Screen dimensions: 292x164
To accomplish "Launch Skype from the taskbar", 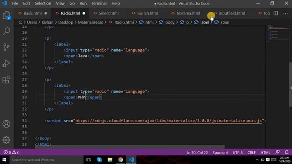I will pos(99,160).
